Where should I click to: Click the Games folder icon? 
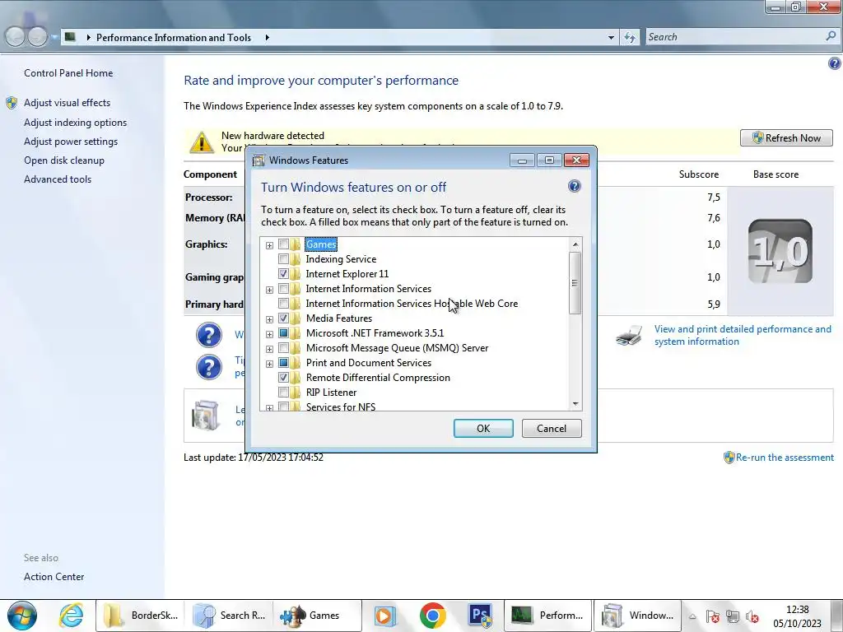coord(296,244)
